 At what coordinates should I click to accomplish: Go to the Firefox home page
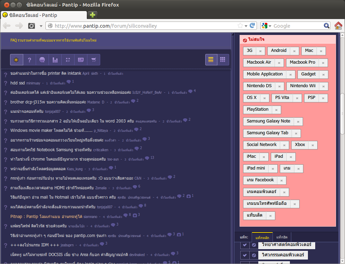click(x=338, y=26)
